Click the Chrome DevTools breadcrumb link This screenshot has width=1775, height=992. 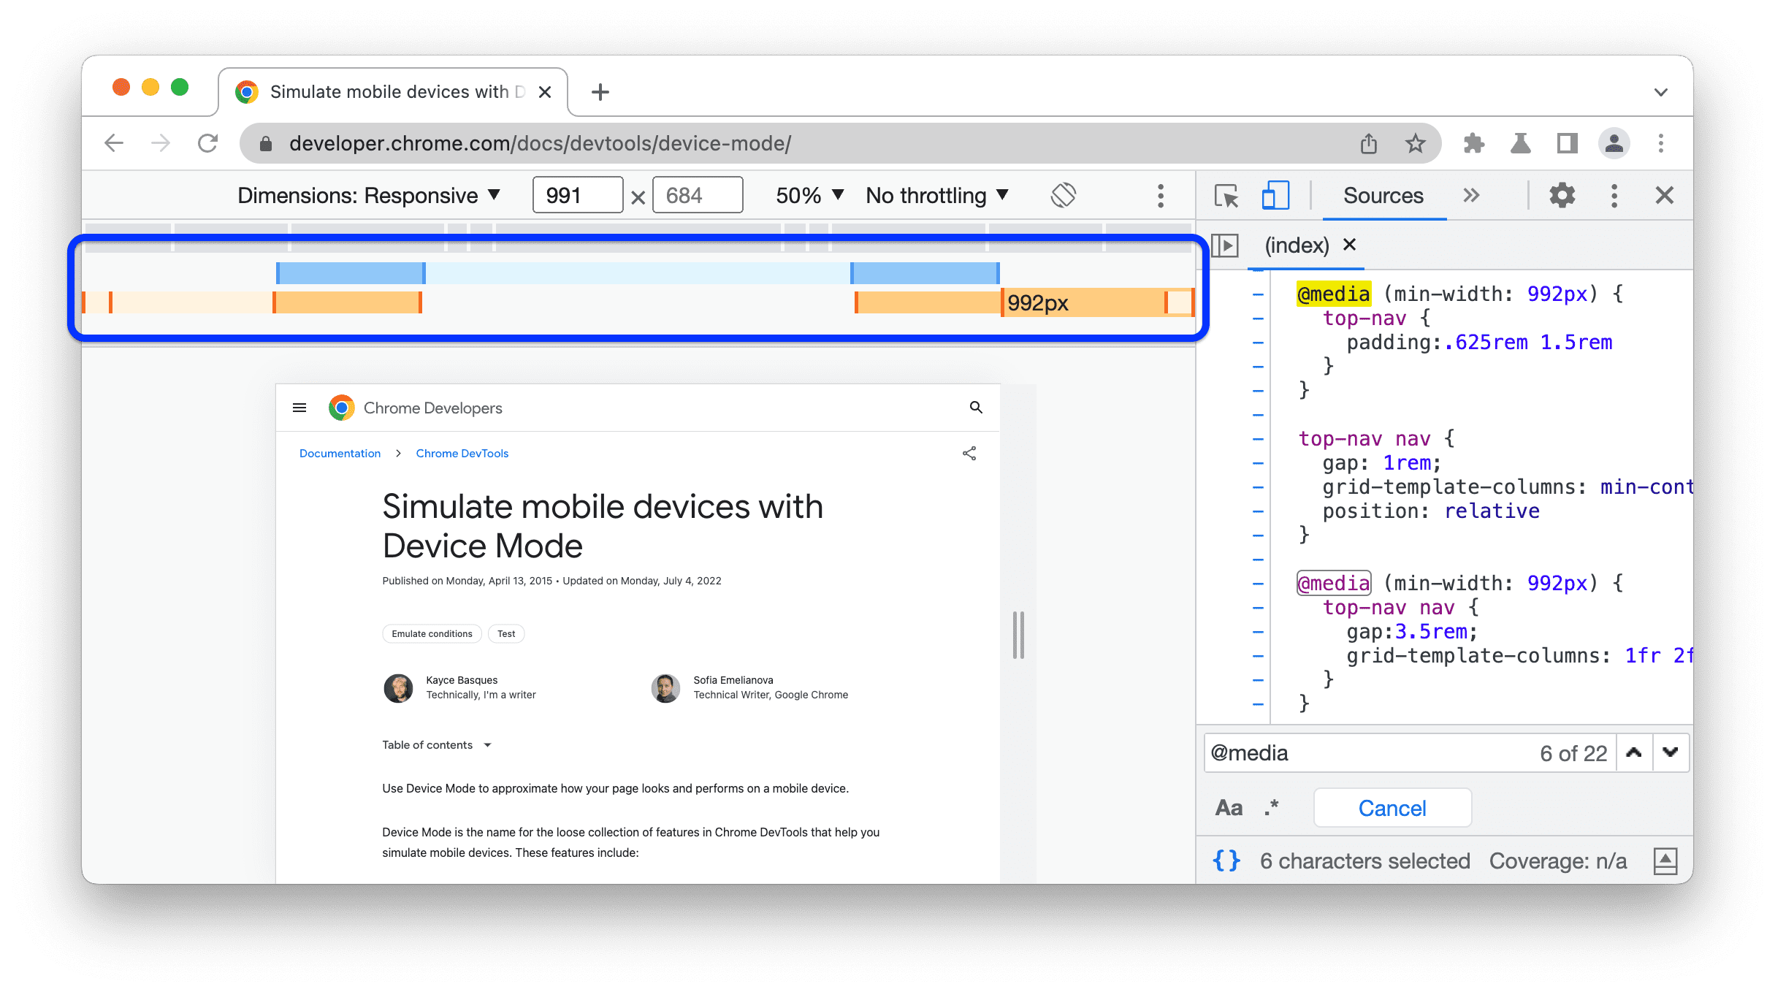click(x=461, y=454)
